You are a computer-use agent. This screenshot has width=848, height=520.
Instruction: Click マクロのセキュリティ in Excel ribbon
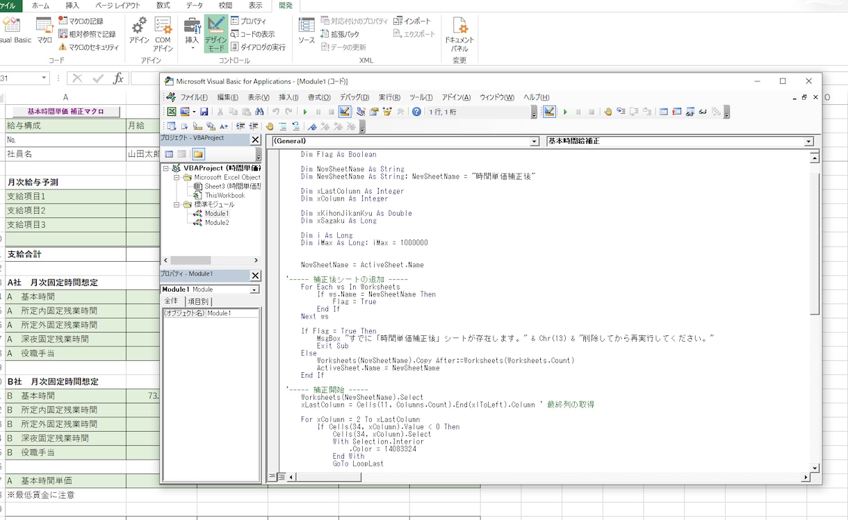[x=88, y=47]
